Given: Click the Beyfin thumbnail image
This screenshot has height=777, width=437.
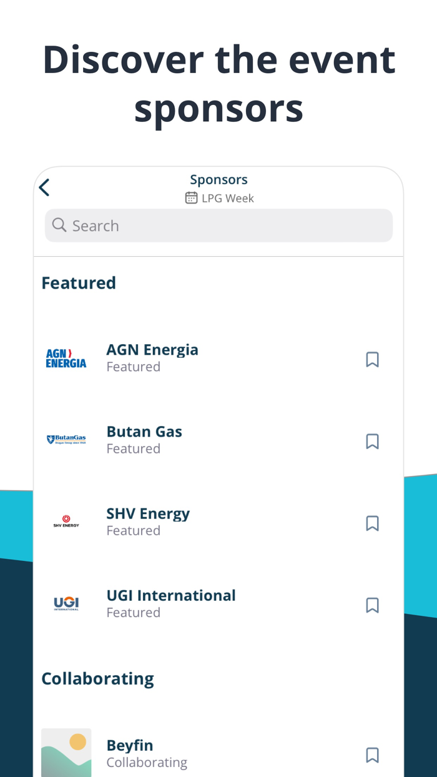Looking at the screenshot, I should [x=66, y=752].
